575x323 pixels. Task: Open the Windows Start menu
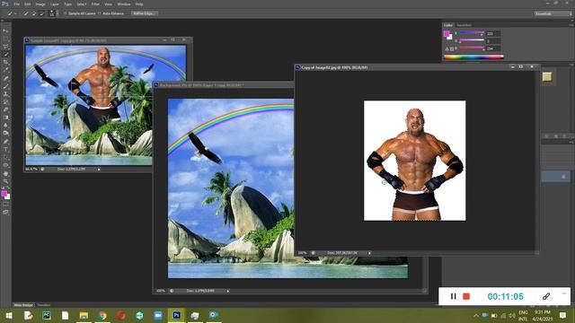click(9, 315)
